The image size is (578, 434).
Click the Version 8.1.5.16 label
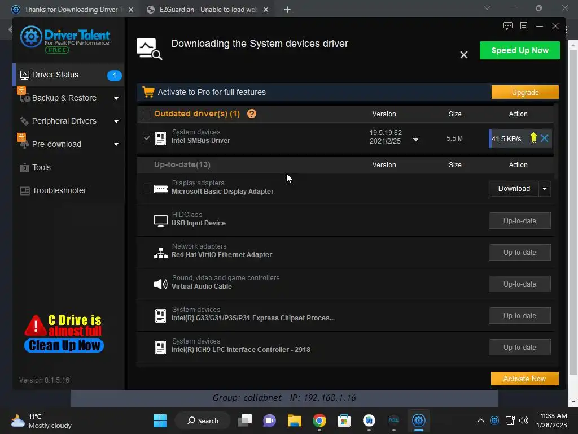(44, 380)
